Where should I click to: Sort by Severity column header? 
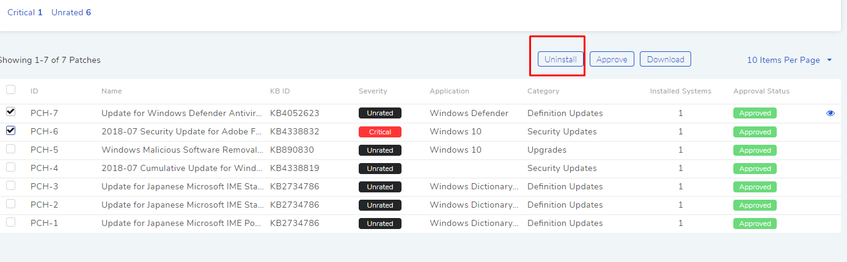click(x=373, y=91)
